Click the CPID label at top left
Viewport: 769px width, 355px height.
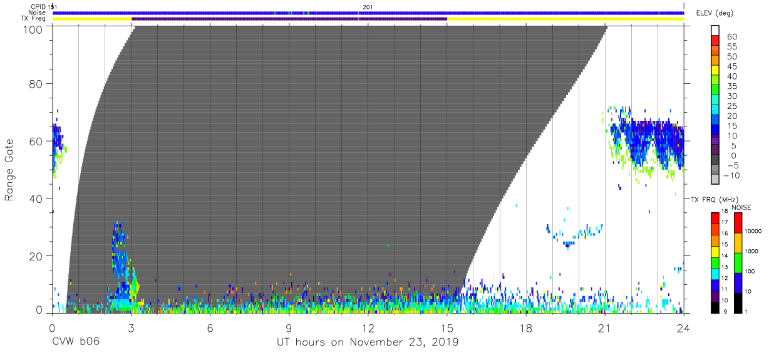[x=38, y=7]
